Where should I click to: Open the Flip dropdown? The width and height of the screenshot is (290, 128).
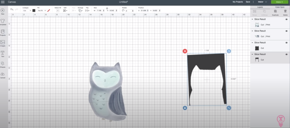[87, 11]
